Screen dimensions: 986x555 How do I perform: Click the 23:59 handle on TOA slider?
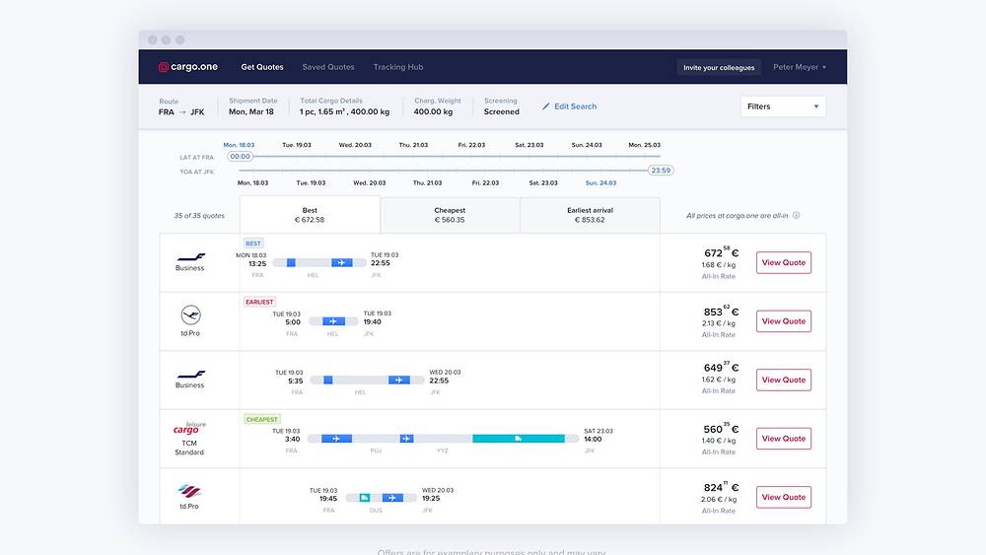[661, 171]
